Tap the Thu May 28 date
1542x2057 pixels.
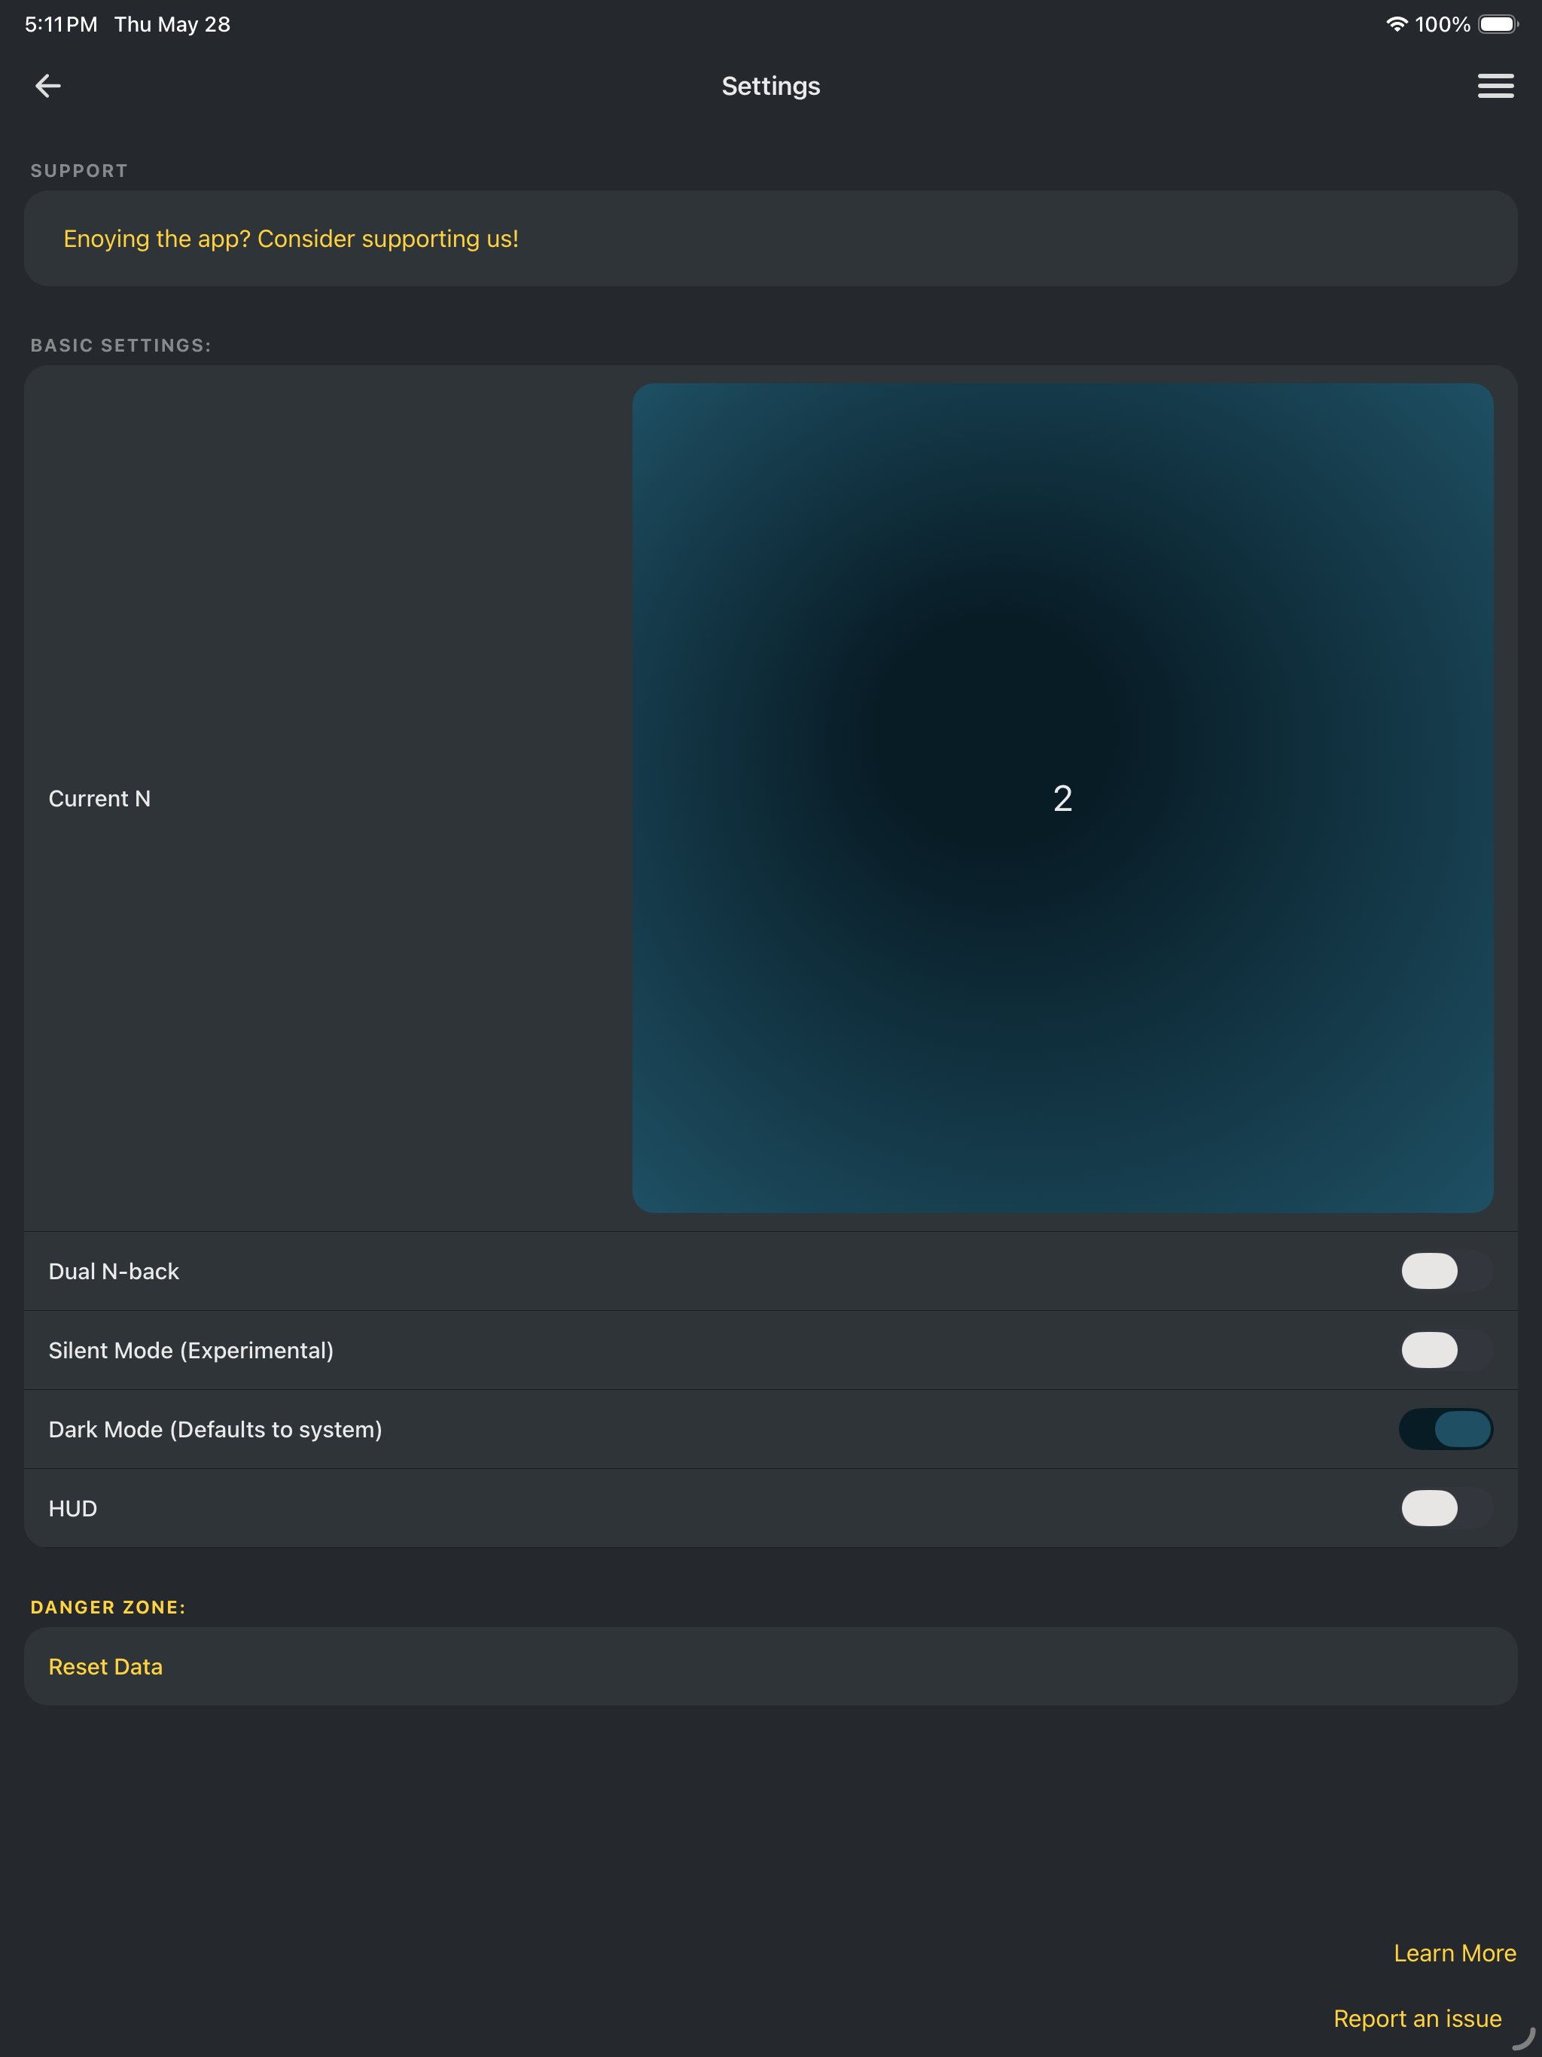point(172,24)
